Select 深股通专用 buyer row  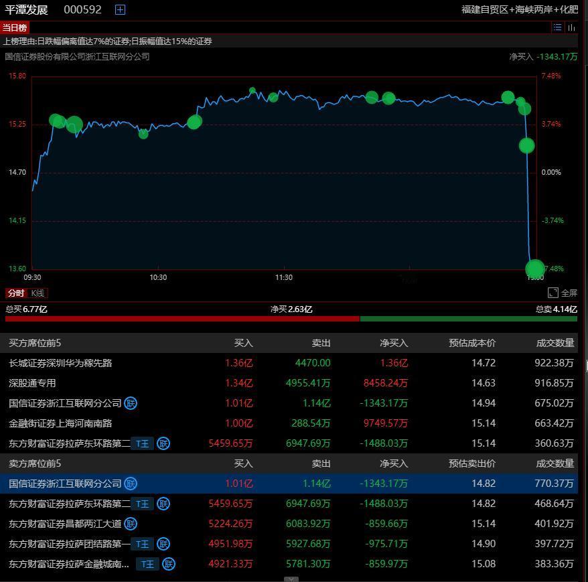(289, 383)
